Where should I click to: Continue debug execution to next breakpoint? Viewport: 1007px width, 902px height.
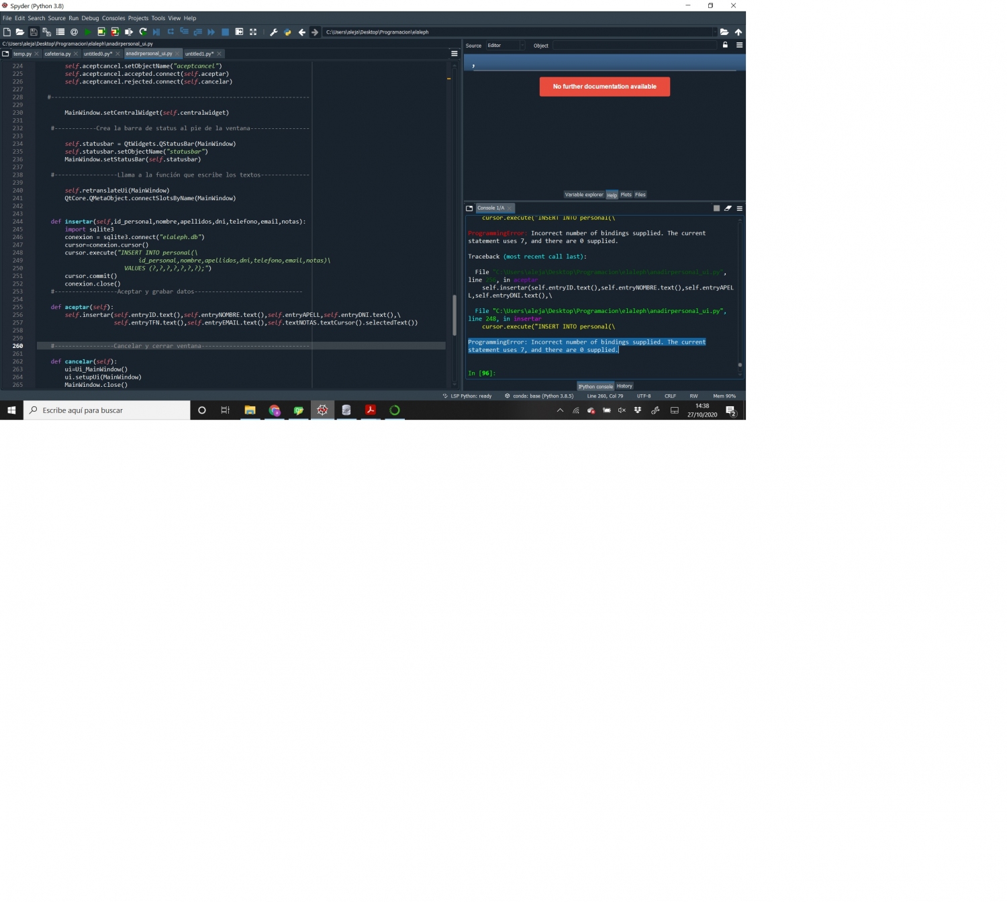(x=211, y=32)
